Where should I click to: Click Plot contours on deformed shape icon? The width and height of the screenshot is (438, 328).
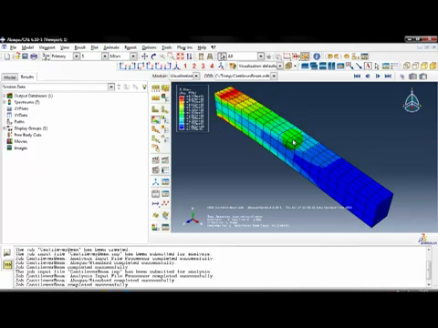(x=155, y=119)
